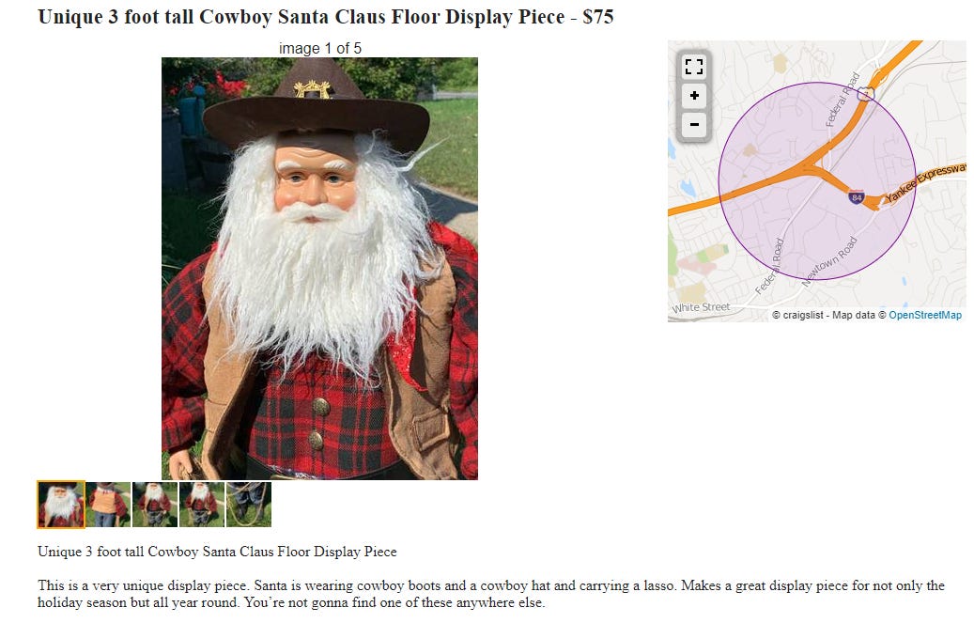Select the third full-body Santa thumbnail
Image resolution: width=974 pixels, height=623 pixels.
[x=155, y=505]
